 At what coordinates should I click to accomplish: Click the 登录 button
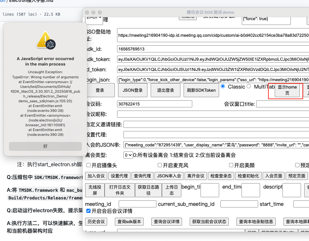(100, 90)
